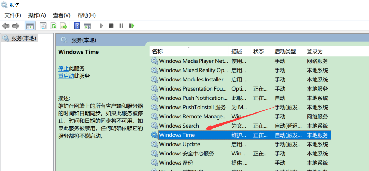Open the 文件(F) menu
This screenshot has height=171, width=369.
point(13,15)
